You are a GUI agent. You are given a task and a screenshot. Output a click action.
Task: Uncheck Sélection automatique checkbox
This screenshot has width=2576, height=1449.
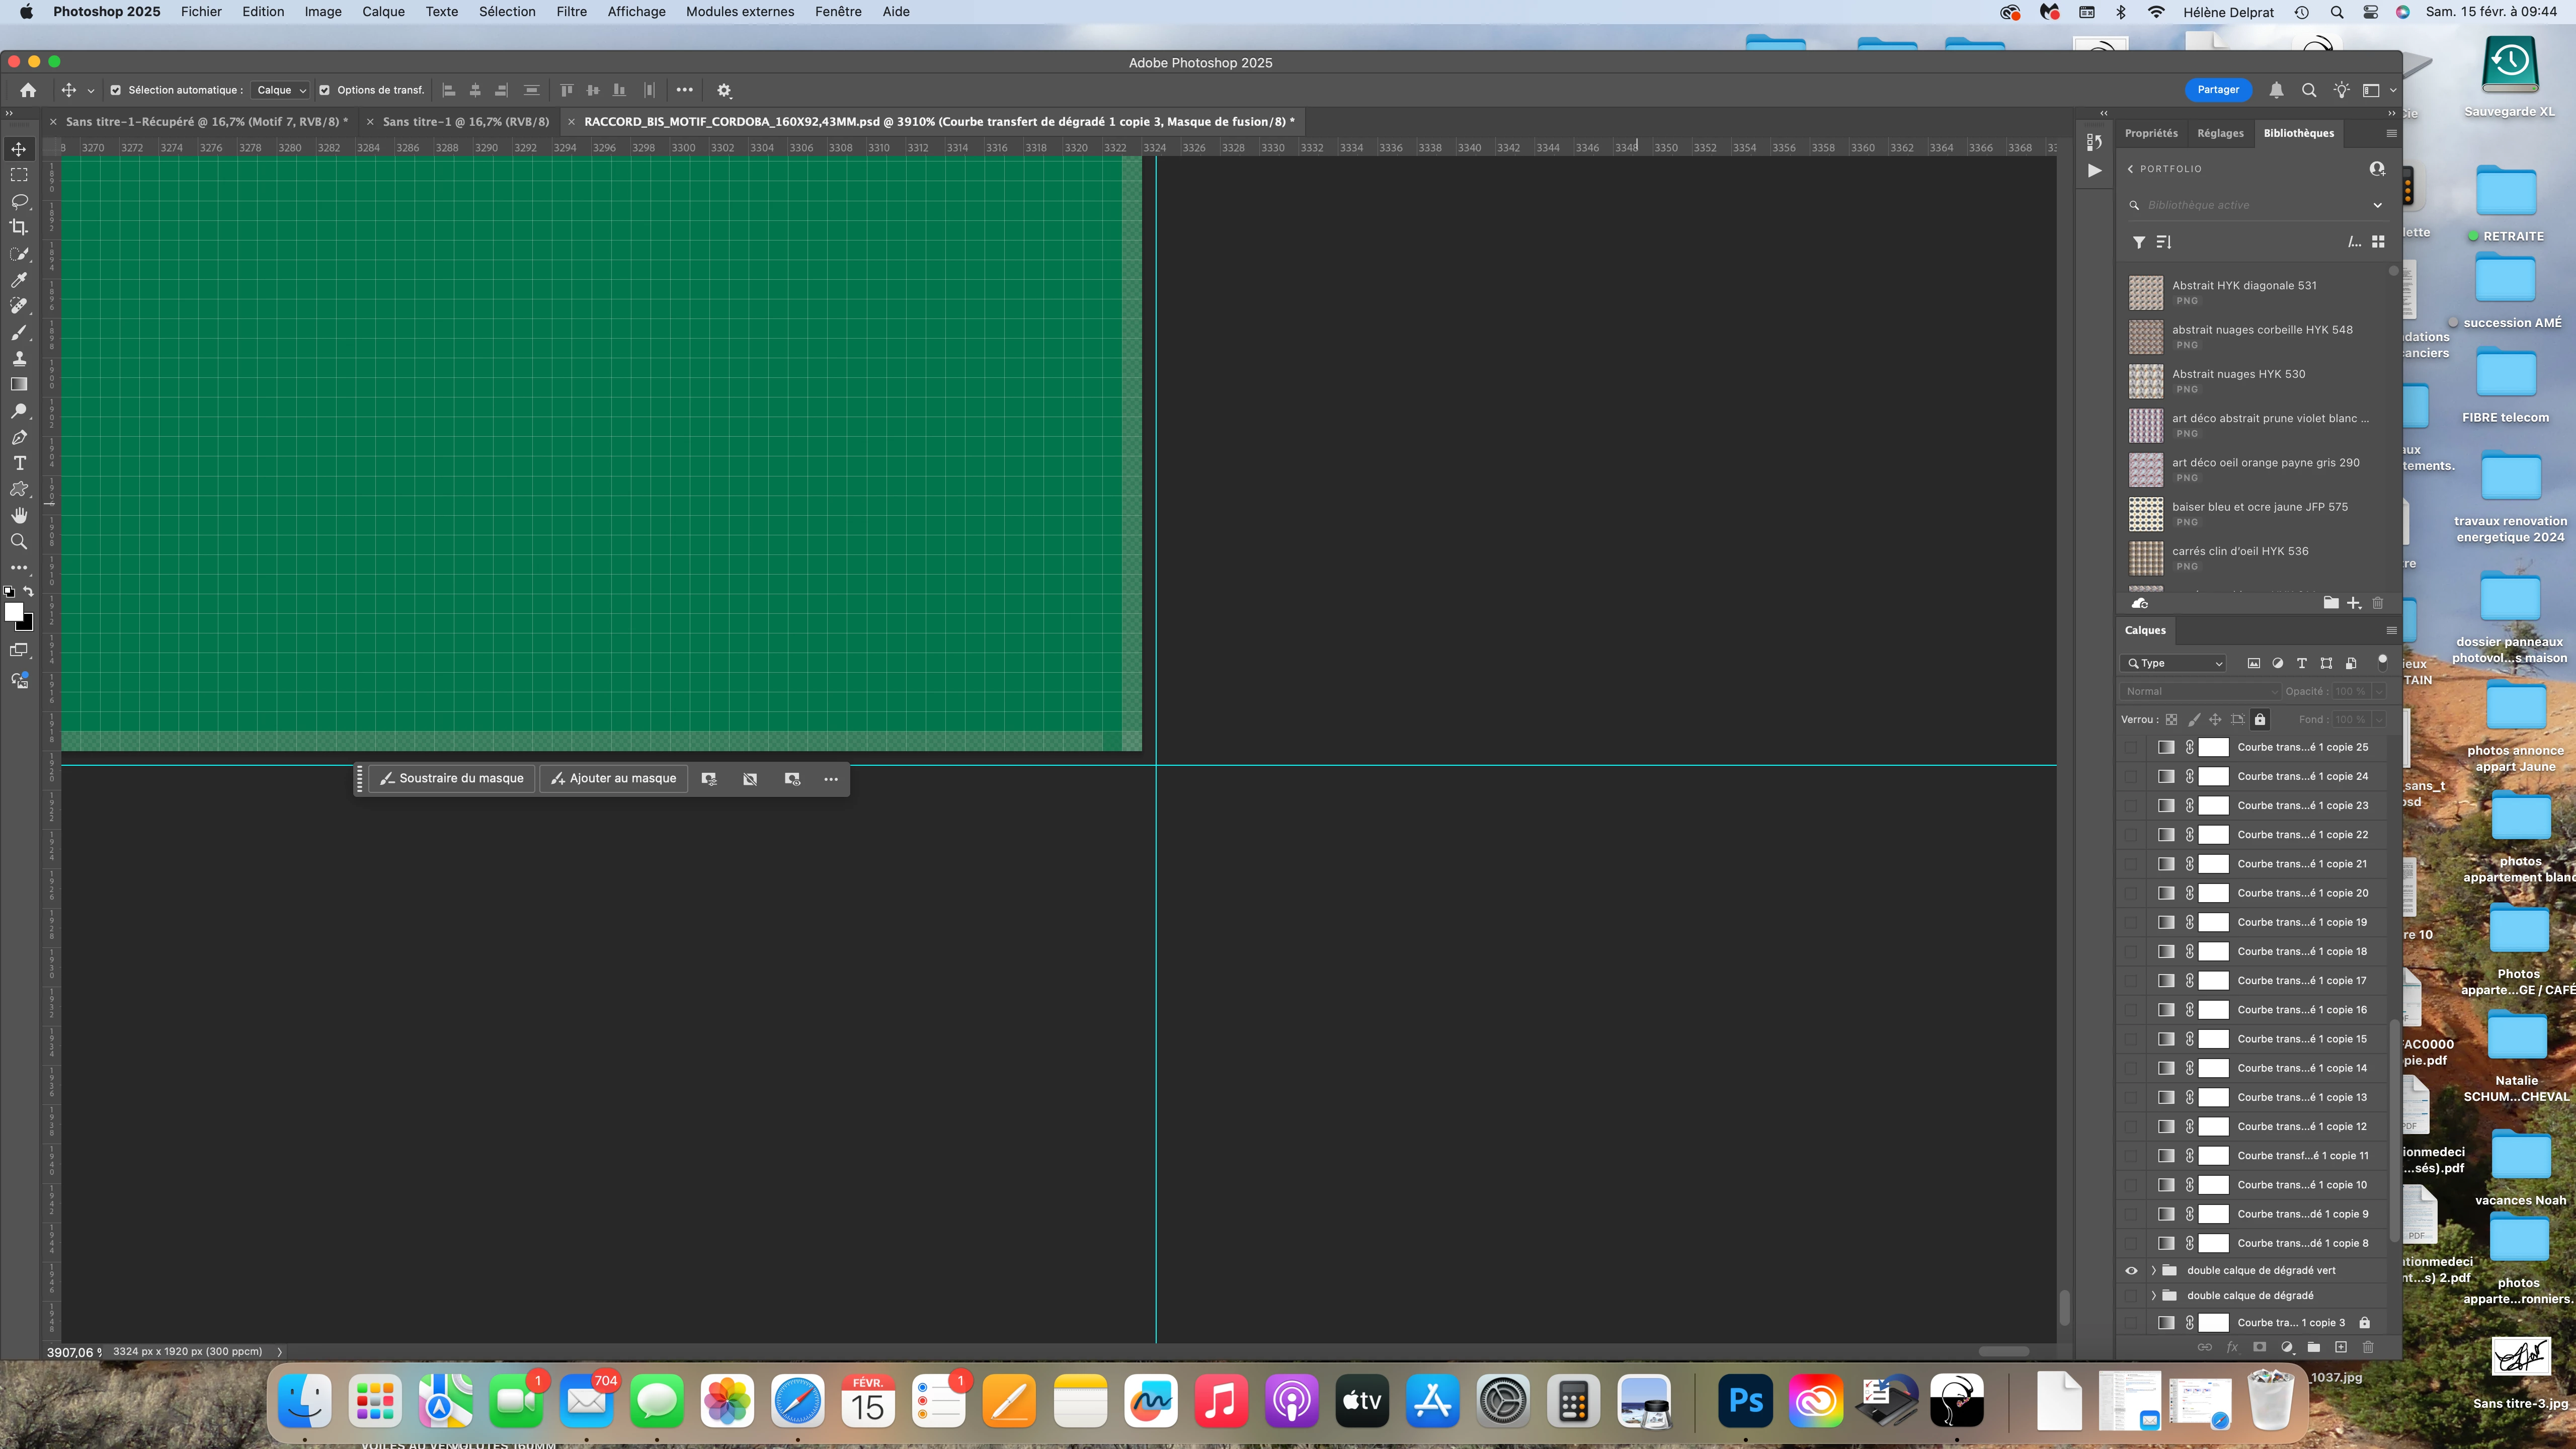pyautogui.click(x=116, y=90)
